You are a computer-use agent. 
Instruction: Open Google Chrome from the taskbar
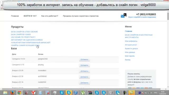point(19,93)
